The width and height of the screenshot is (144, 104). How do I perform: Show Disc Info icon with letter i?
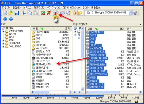point(68,13)
